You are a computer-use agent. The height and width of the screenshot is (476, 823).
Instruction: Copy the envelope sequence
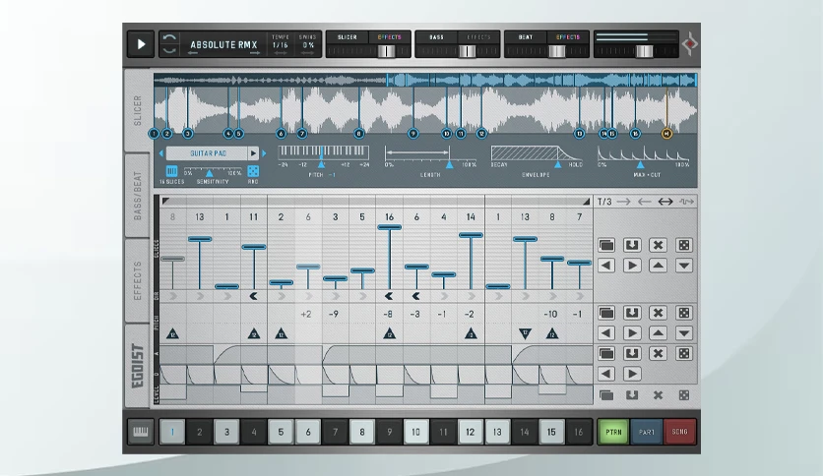606,353
